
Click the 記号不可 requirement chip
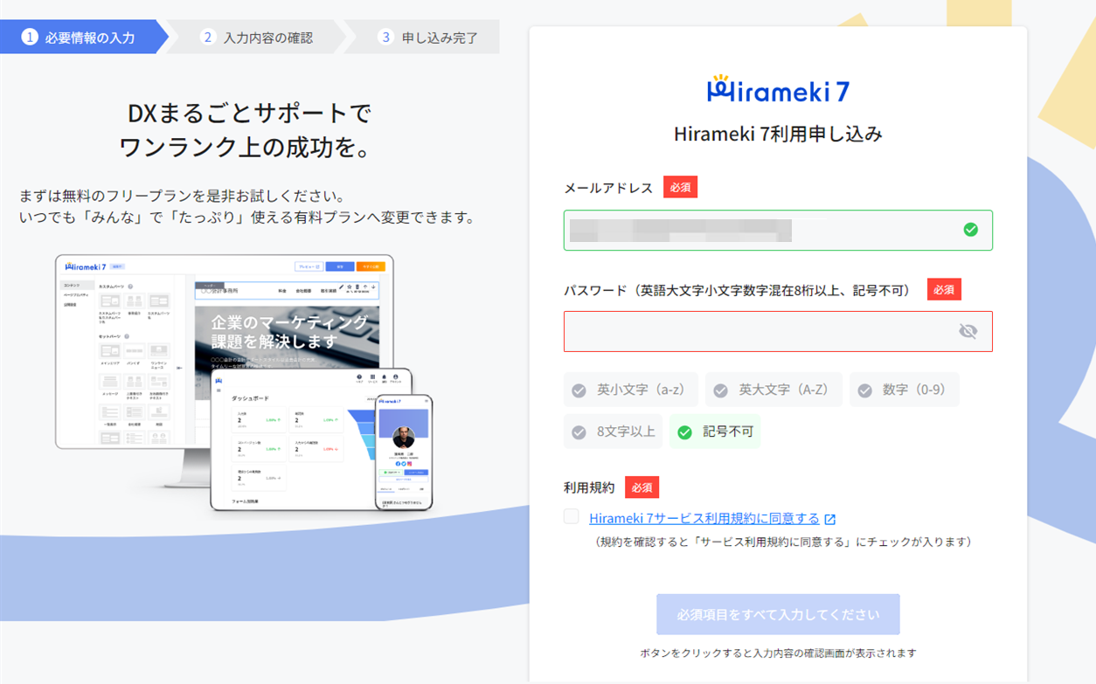(715, 432)
